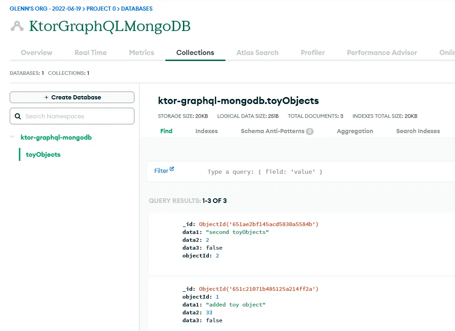Click the magnifier icon in Search Namespaces
Image resolution: width=455 pixels, height=331 pixels.
(x=18, y=116)
